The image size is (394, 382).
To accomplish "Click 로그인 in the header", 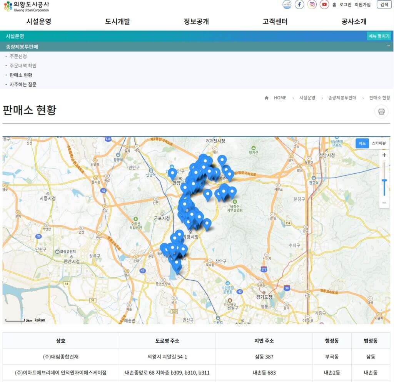I will pos(346,5).
